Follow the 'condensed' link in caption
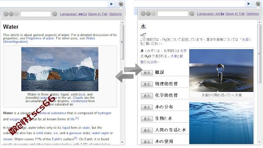 79,101
